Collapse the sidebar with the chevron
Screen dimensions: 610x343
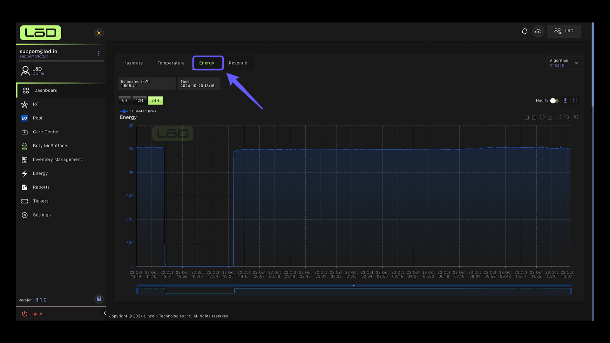[105, 313]
